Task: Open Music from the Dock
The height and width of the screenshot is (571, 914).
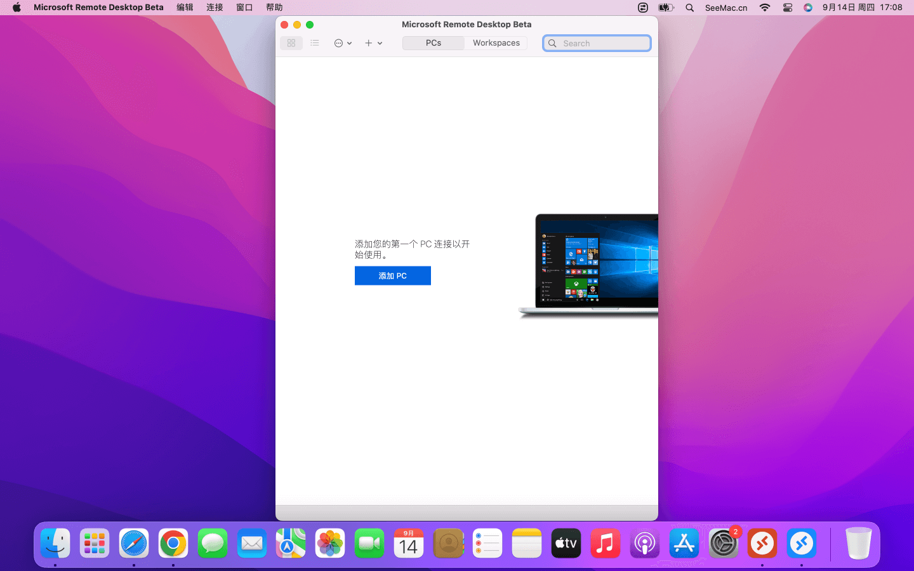Action: (606, 544)
